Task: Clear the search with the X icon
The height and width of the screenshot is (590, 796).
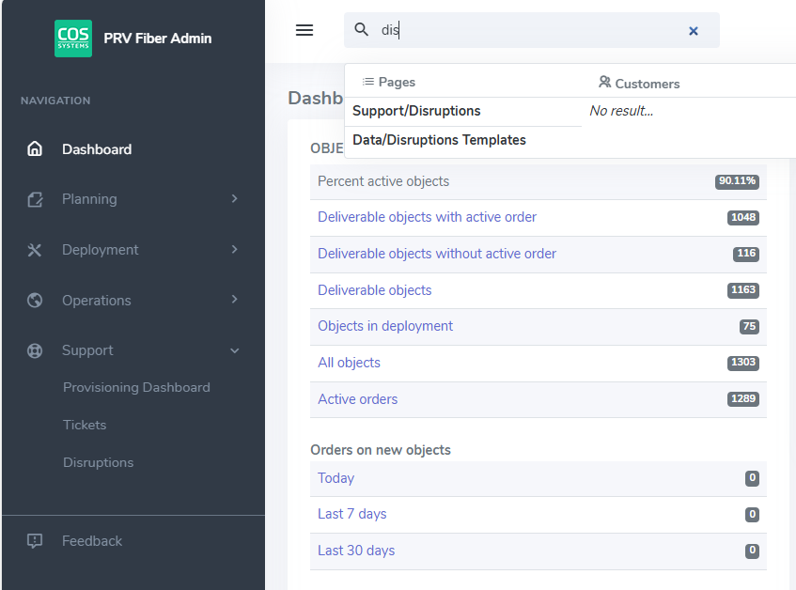Action: click(693, 30)
